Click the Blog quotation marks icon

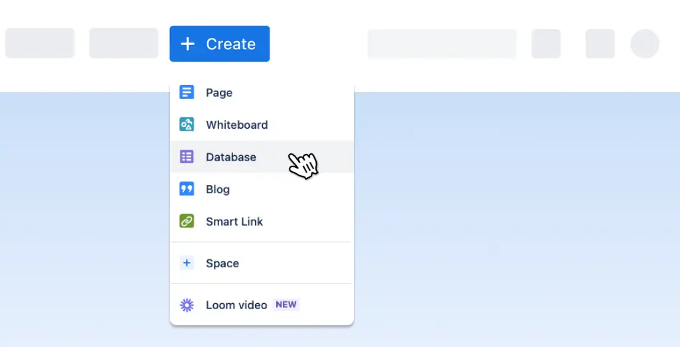[x=187, y=189]
